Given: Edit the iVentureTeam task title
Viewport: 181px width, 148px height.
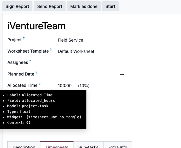Looking at the screenshot, I should (36, 26).
